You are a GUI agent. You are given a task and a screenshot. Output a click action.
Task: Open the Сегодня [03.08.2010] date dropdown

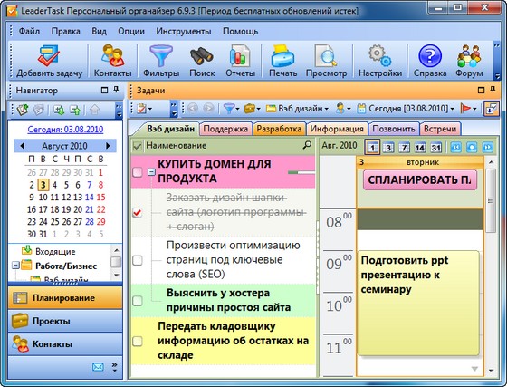tap(406, 109)
